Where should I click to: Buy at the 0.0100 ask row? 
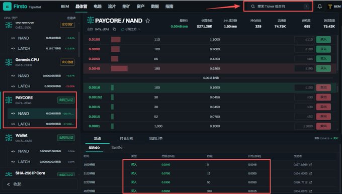pyautogui.click(x=323, y=40)
